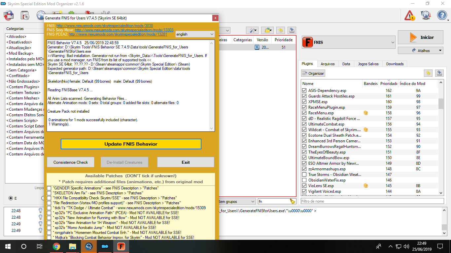Click the lightbulb icon in first 22:48 log row
The width and height of the screenshot is (451, 253).
tap(41, 211)
